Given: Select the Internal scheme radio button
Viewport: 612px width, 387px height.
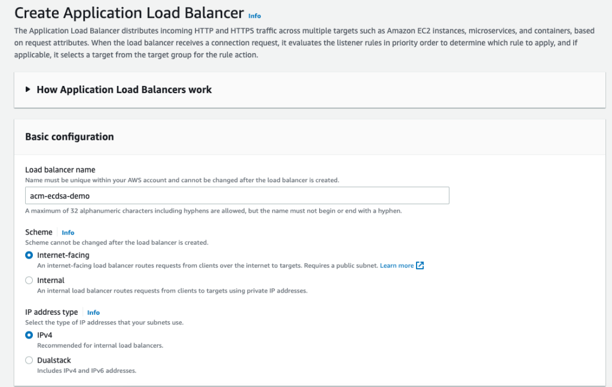Looking at the screenshot, I should [29, 279].
